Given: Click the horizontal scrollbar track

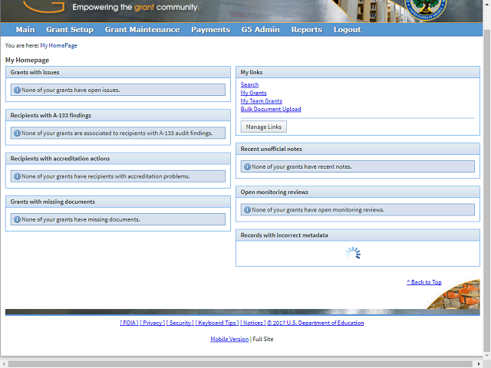Looking at the screenshot, I should click(x=240, y=364).
